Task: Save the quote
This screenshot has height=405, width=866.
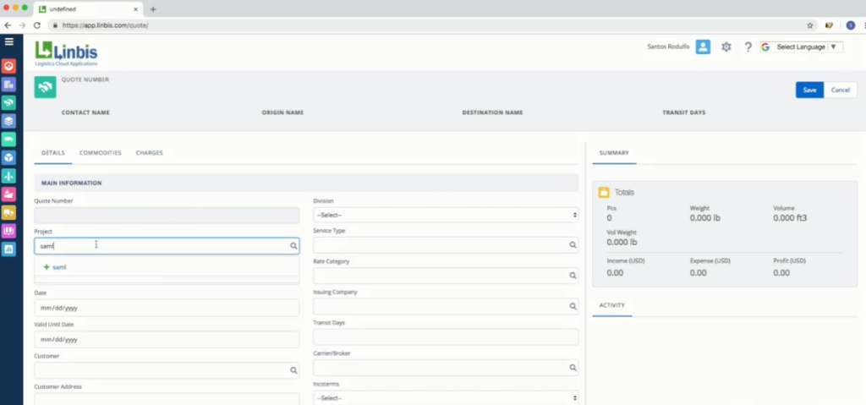Action: pos(809,90)
